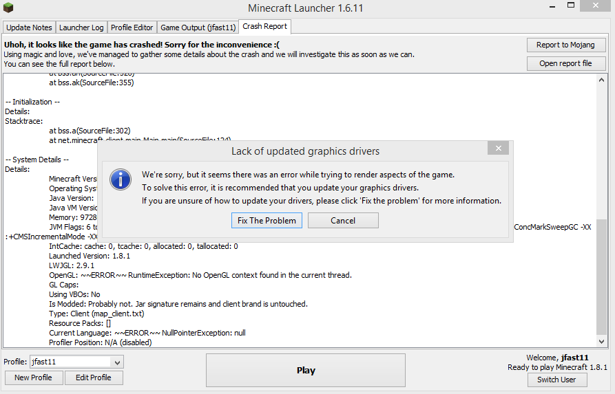Click the 'Lack of updated graphics drivers' title
615x394 pixels.
click(305, 151)
